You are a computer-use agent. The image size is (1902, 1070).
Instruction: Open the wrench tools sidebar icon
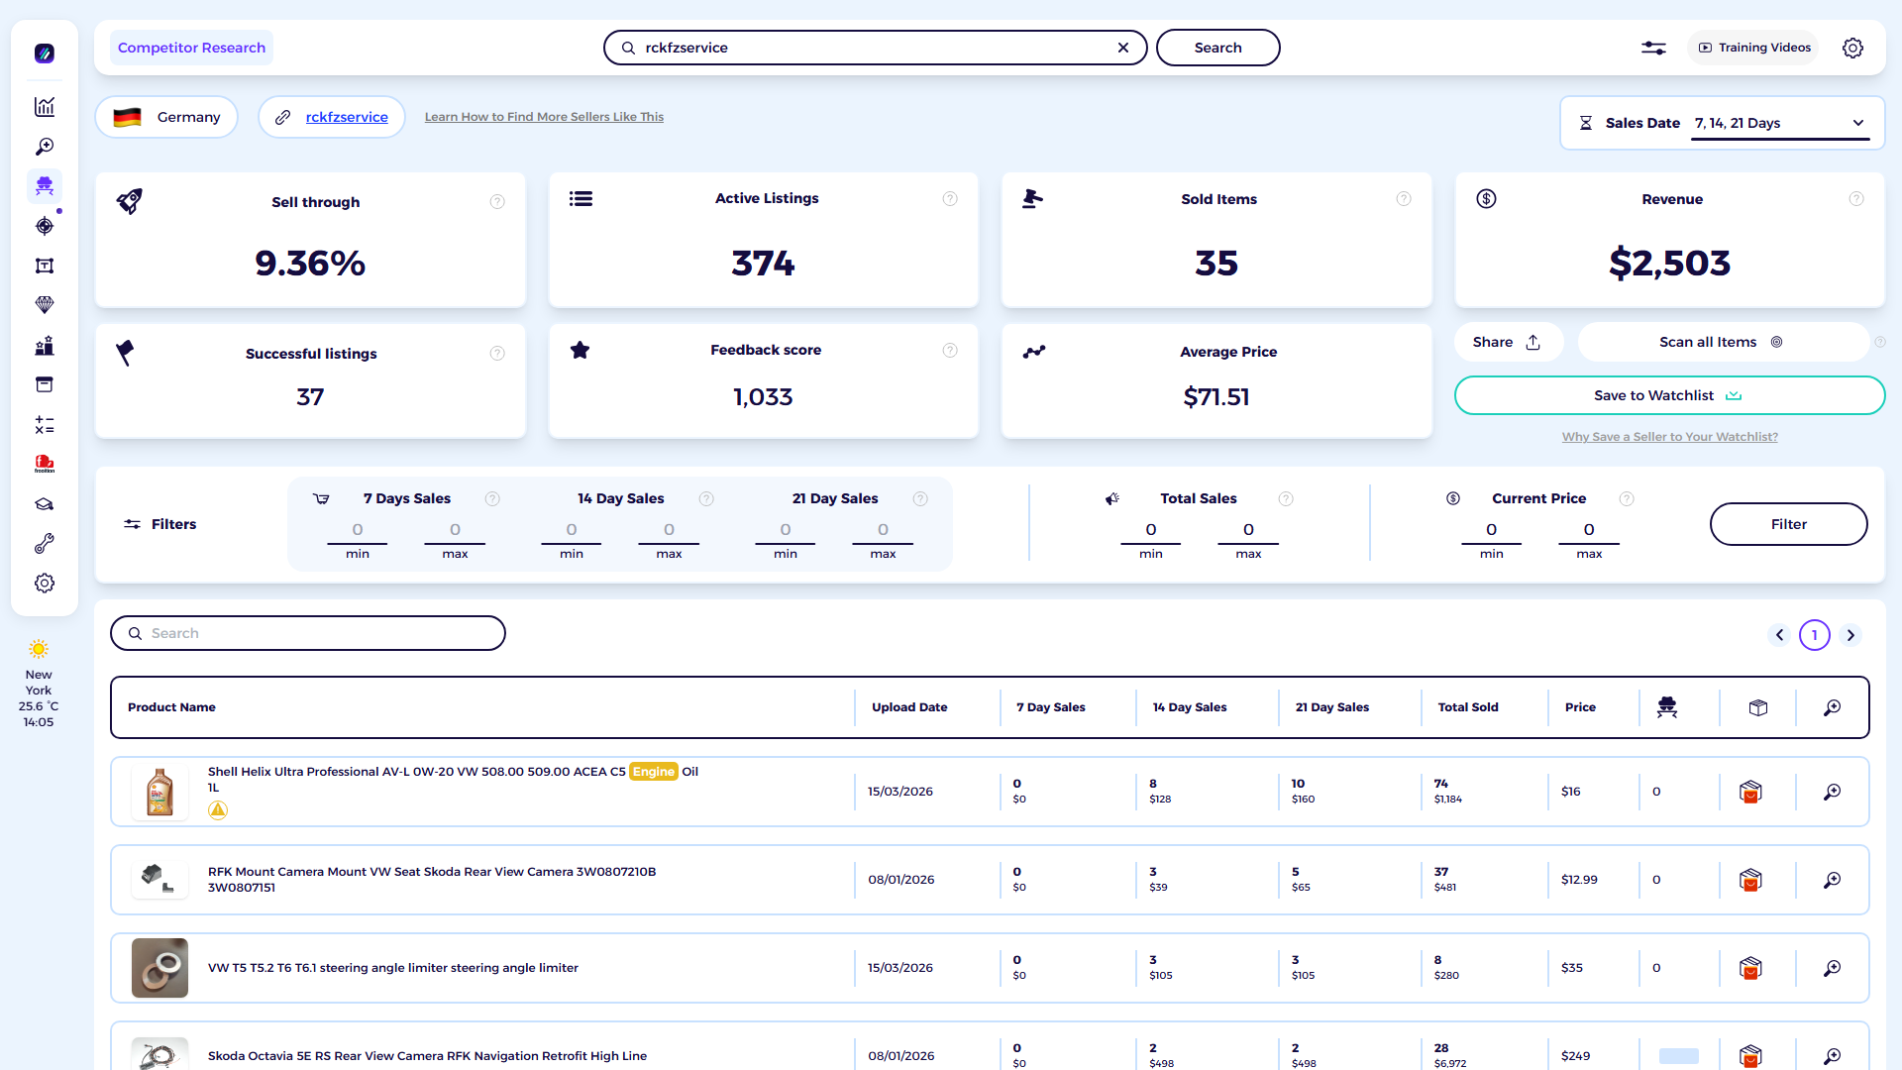point(45,544)
